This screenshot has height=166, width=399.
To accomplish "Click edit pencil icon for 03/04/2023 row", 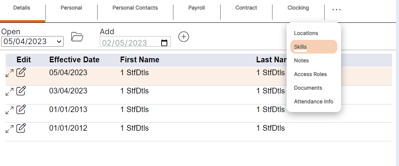I will (22, 91).
